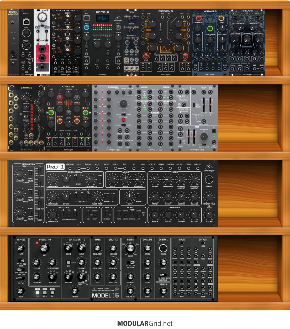Click the orange STEPS button on Chaos
The height and width of the screenshot is (329, 290).
pyautogui.click(x=77, y=121)
